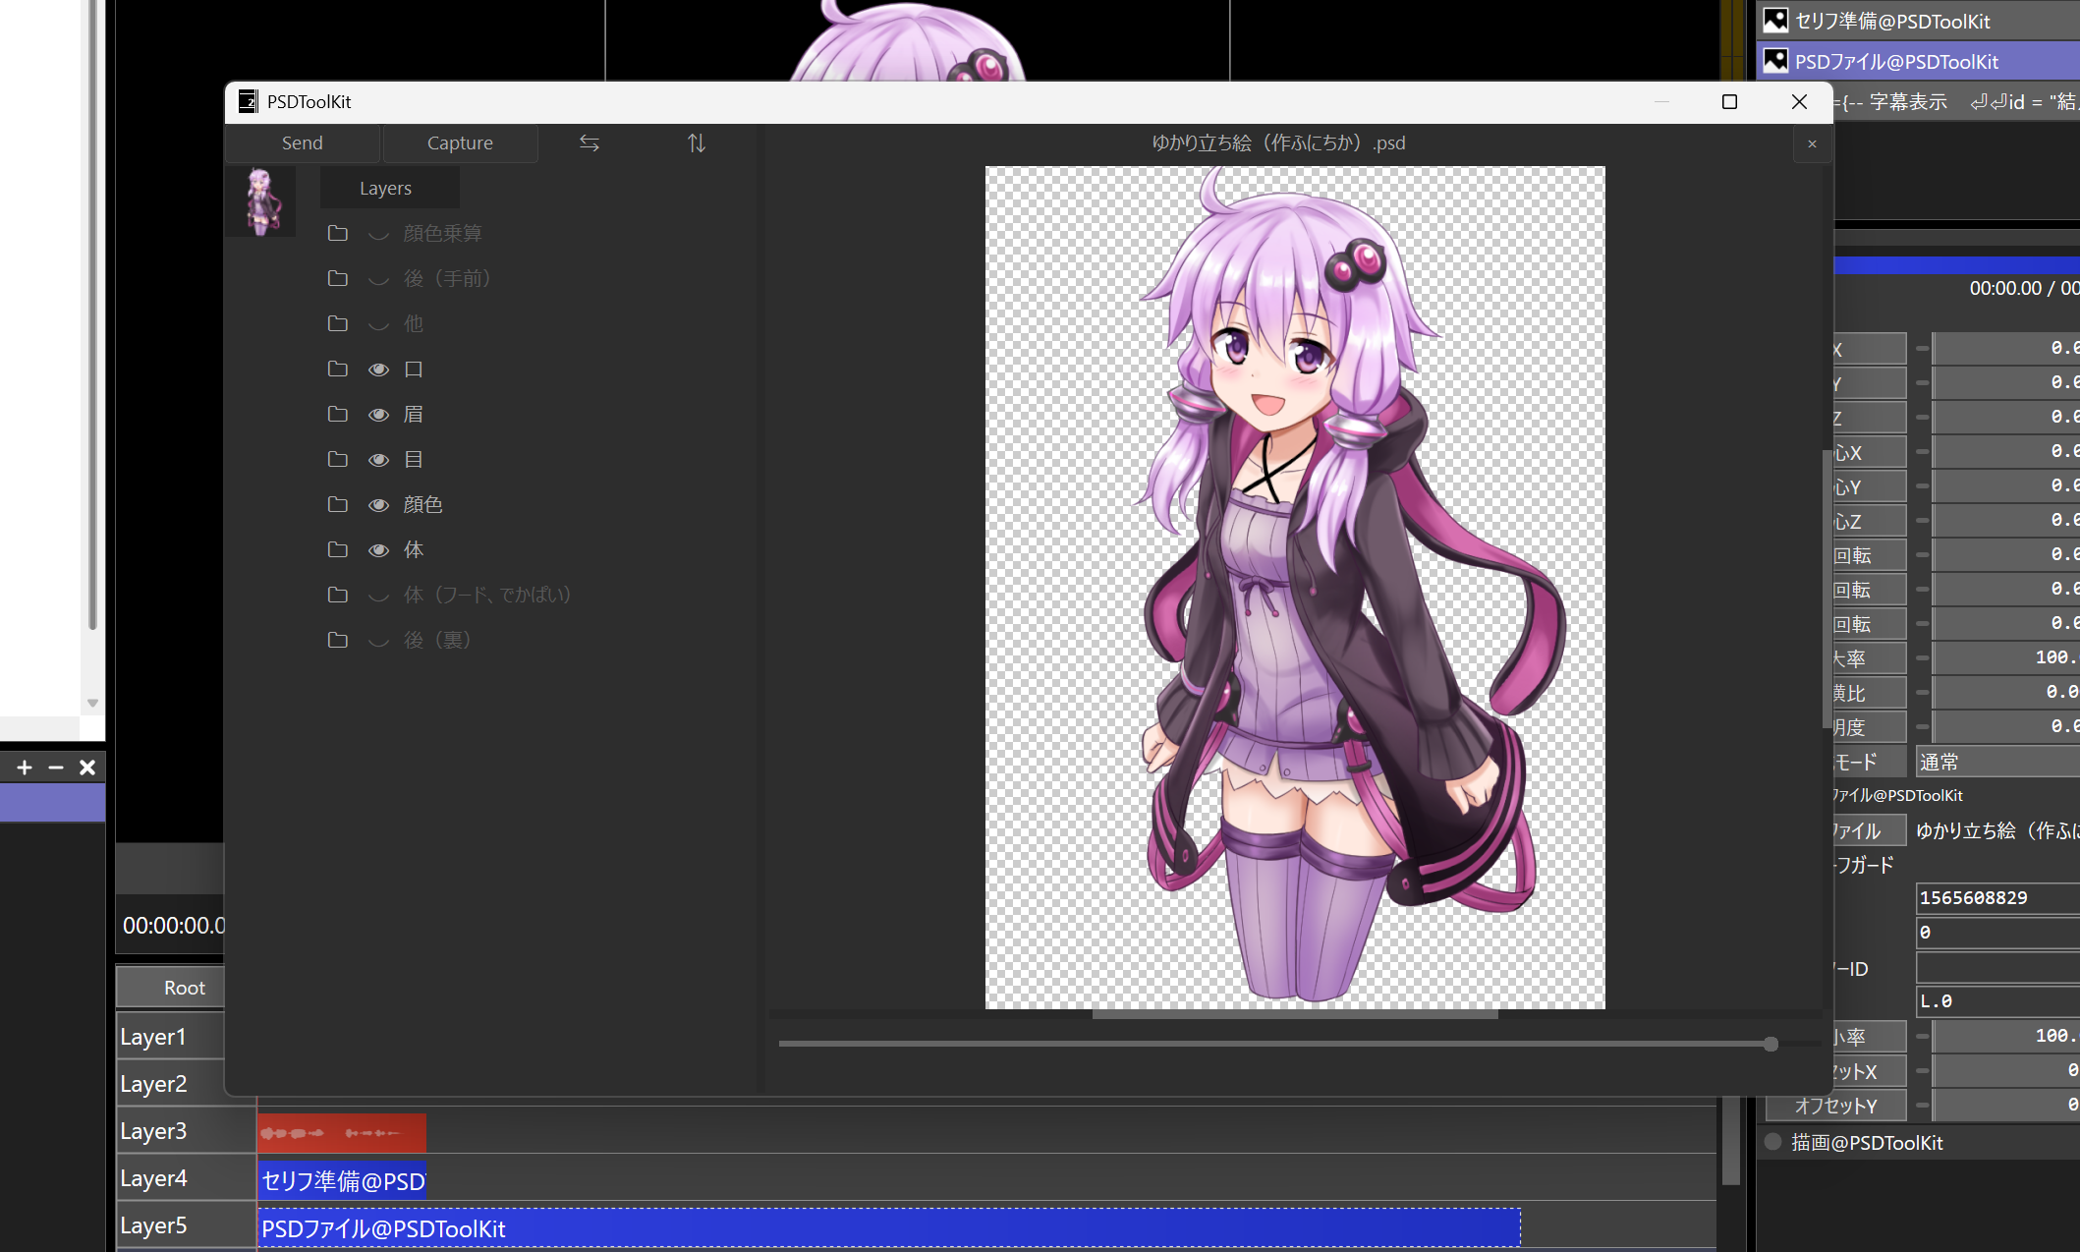Image resolution: width=2080 pixels, height=1252 pixels.
Task: Select the character thumbnail in PSDToolKit
Action: tap(260, 200)
